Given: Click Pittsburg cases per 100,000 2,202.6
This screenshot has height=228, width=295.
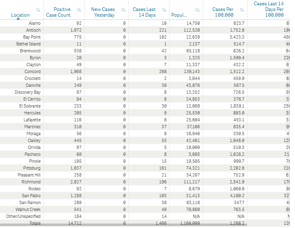Looking at the screenshot, I should (237, 168).
